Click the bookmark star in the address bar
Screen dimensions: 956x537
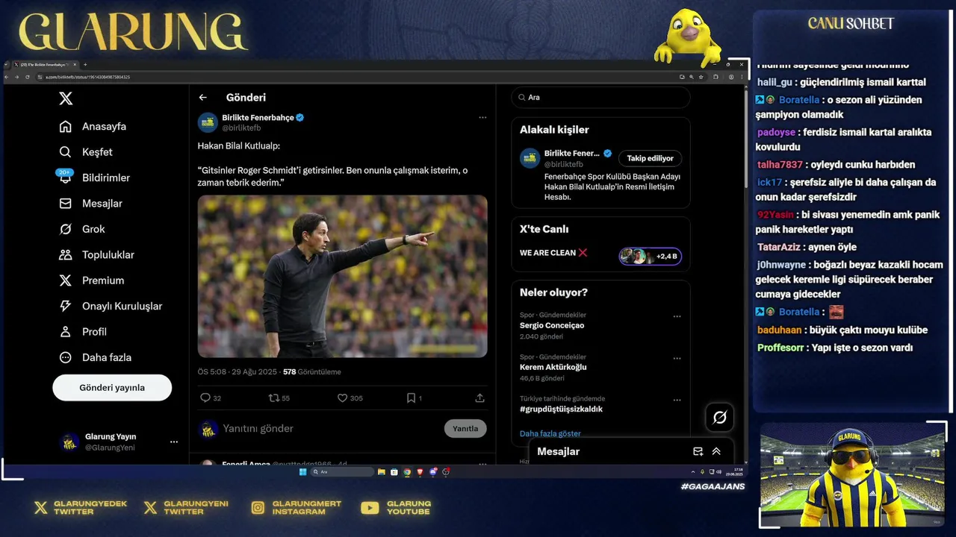[x=701, y=77]
